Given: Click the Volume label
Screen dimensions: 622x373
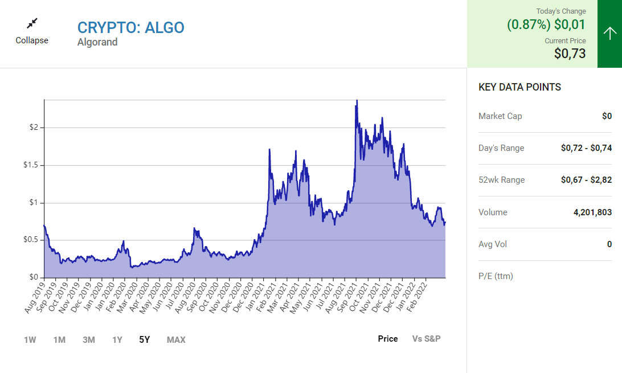Looking at the screenshot, I should (493, 212).
